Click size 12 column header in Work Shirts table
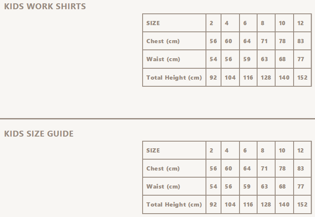 (300, 23)
